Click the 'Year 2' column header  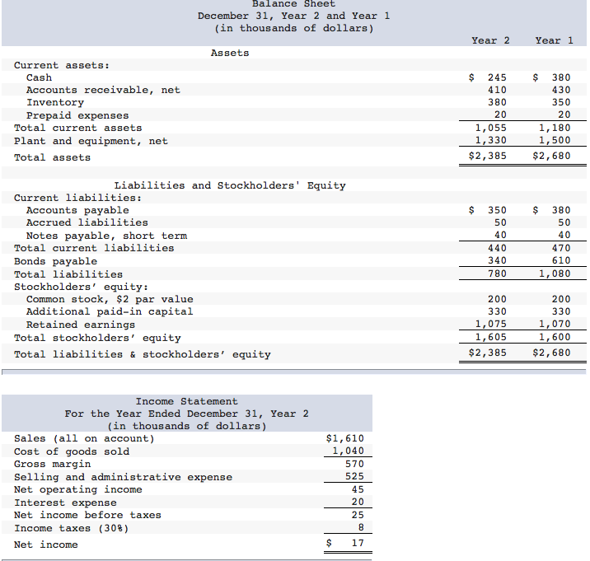[490, 40]
